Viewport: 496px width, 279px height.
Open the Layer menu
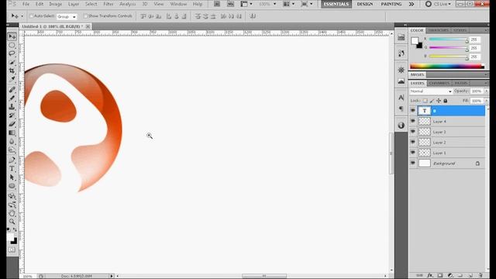coord(74,4)
